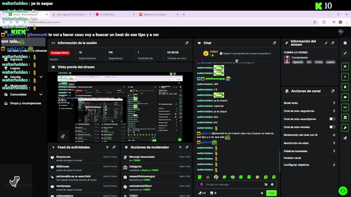Click the stream category thumbnail image
The height and width of the screenshot is (197, 351).
[287, 60]
